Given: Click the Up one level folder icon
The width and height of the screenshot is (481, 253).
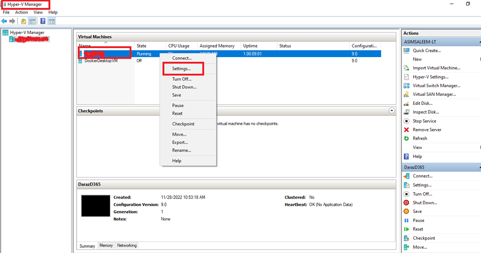Looking at the screenshot, I should pyautogui.click(x=23, y=21).
